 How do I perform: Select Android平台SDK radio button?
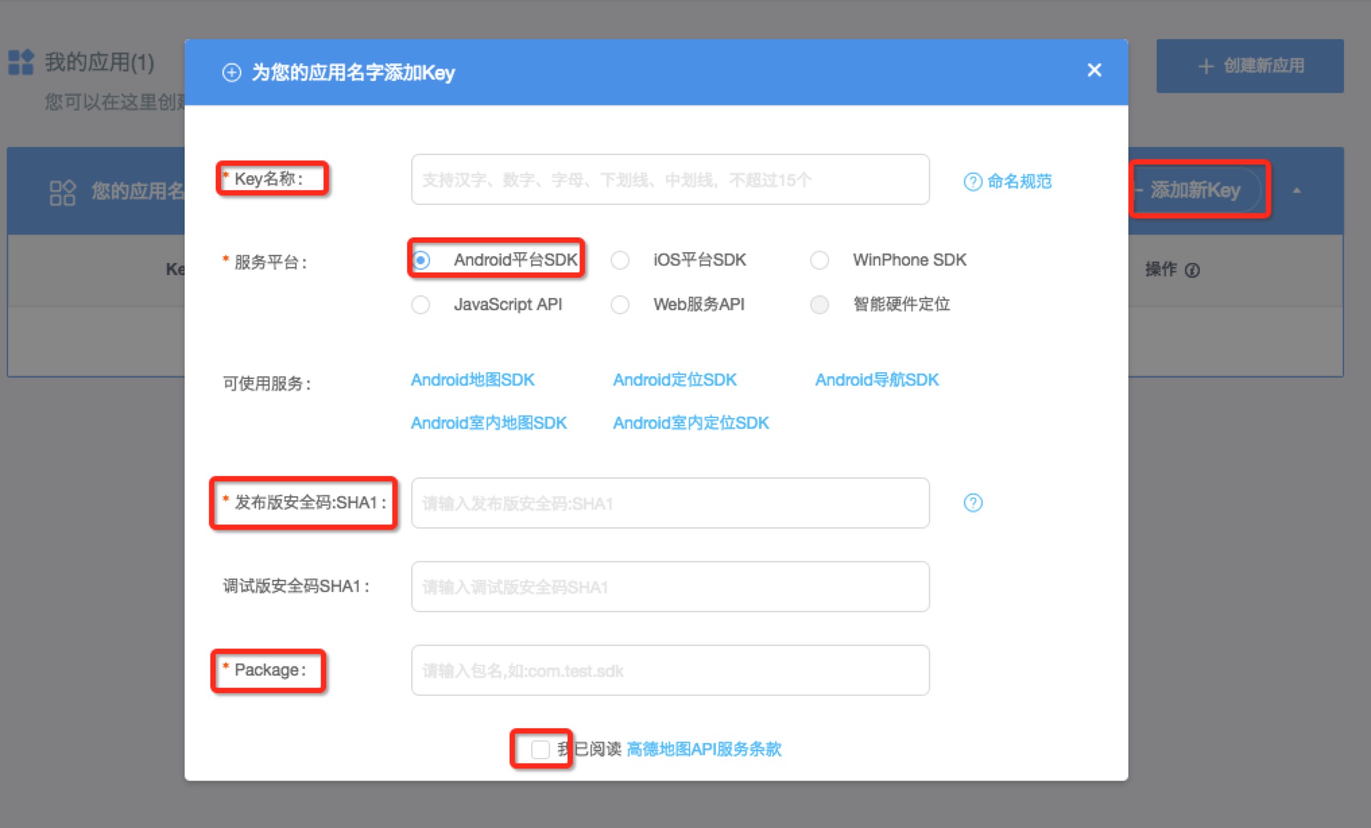pos(421,260)
